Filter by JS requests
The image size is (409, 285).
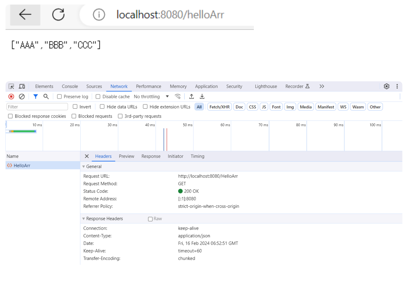(264, 107)
